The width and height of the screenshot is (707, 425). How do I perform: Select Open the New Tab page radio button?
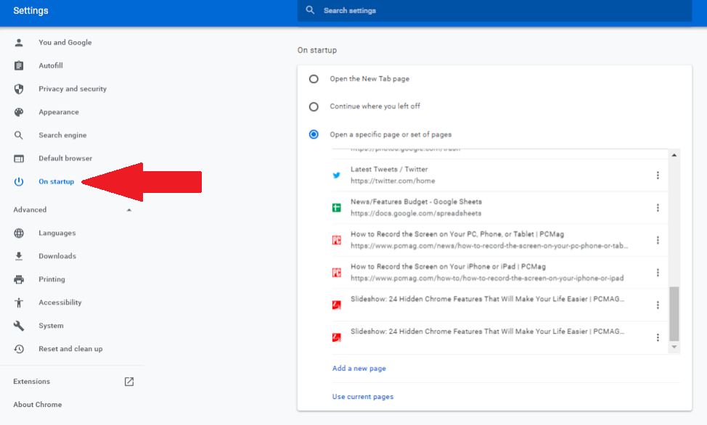point(314,79)
